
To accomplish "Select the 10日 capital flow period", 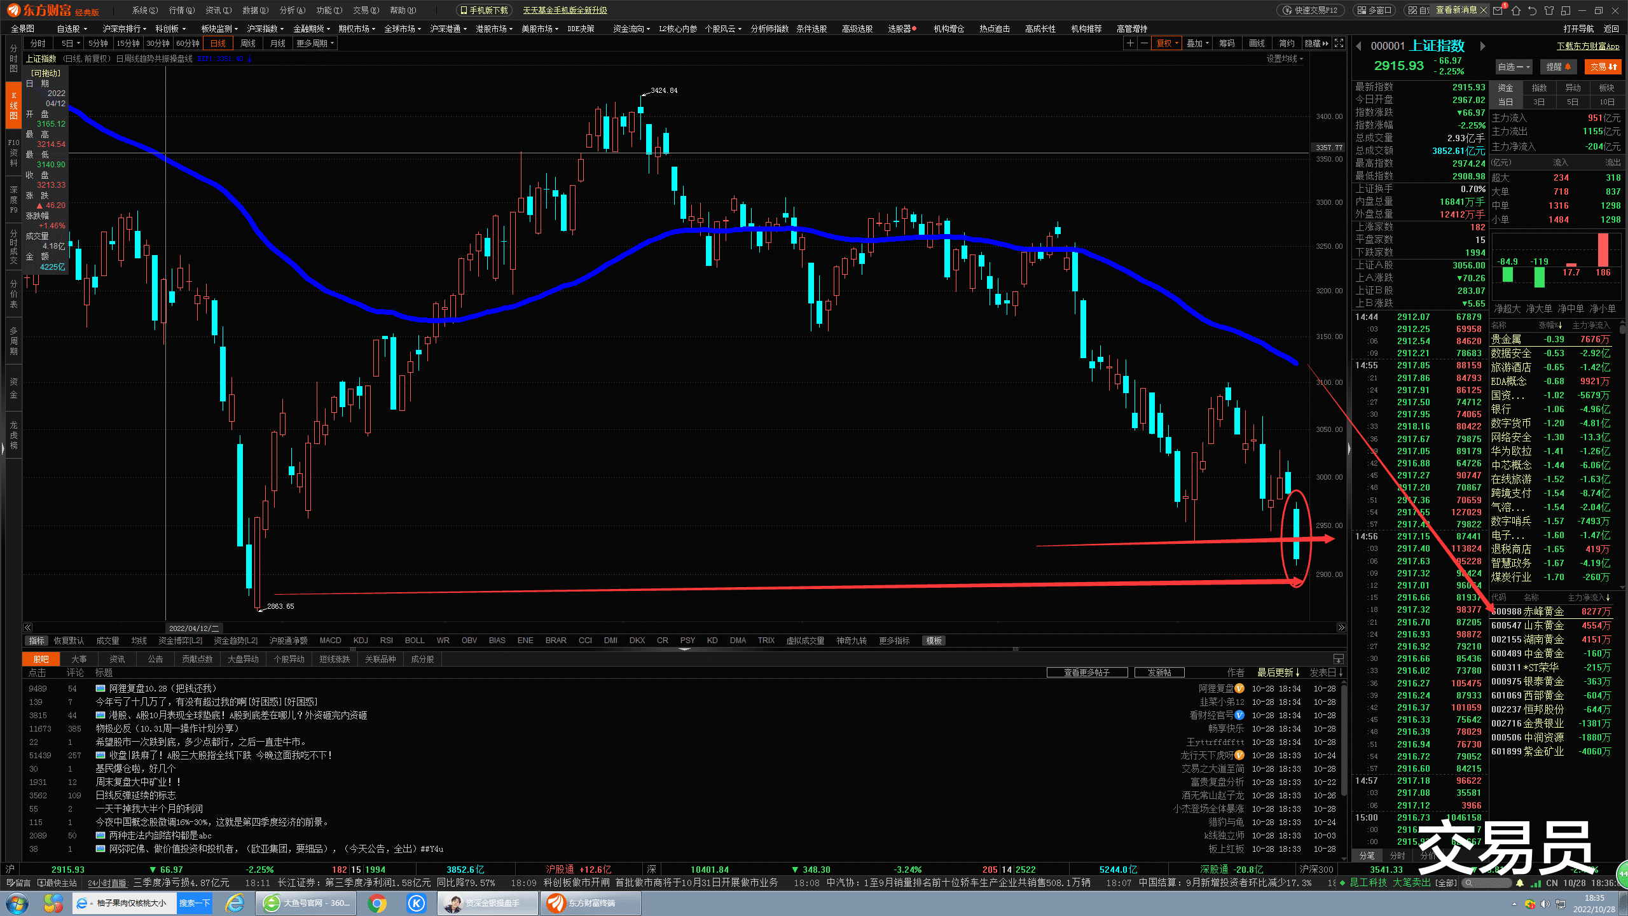I will pyautogui.click(x=1607, y=102).
